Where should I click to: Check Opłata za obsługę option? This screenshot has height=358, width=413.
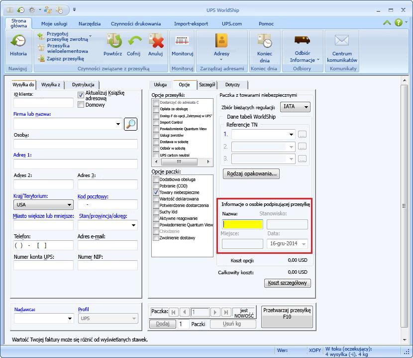point(156,109)
